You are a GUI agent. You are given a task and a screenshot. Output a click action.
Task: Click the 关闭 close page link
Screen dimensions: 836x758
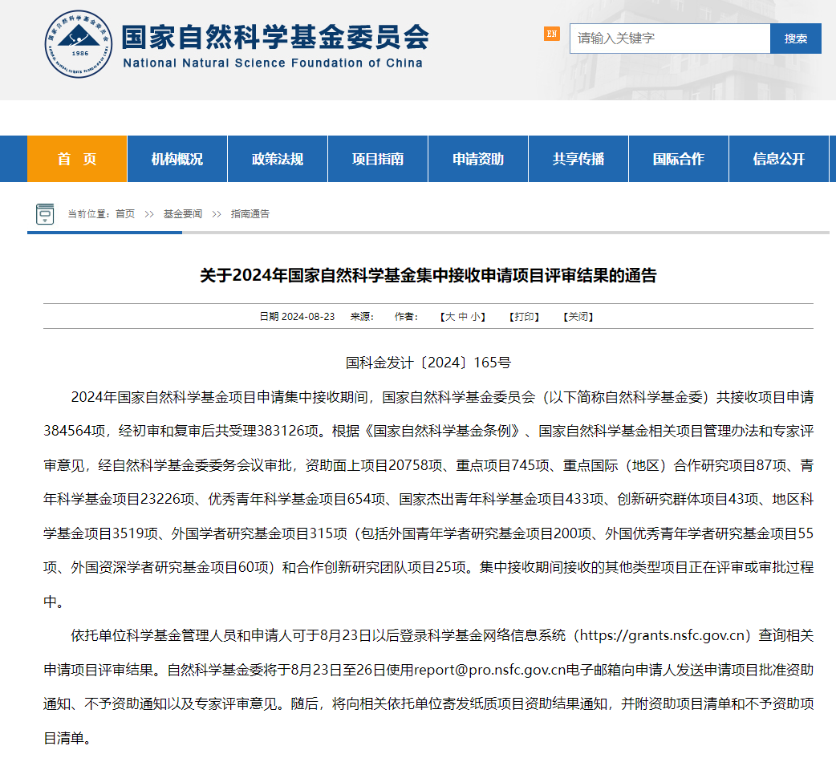pyautogui.click(x=578, y=317)
